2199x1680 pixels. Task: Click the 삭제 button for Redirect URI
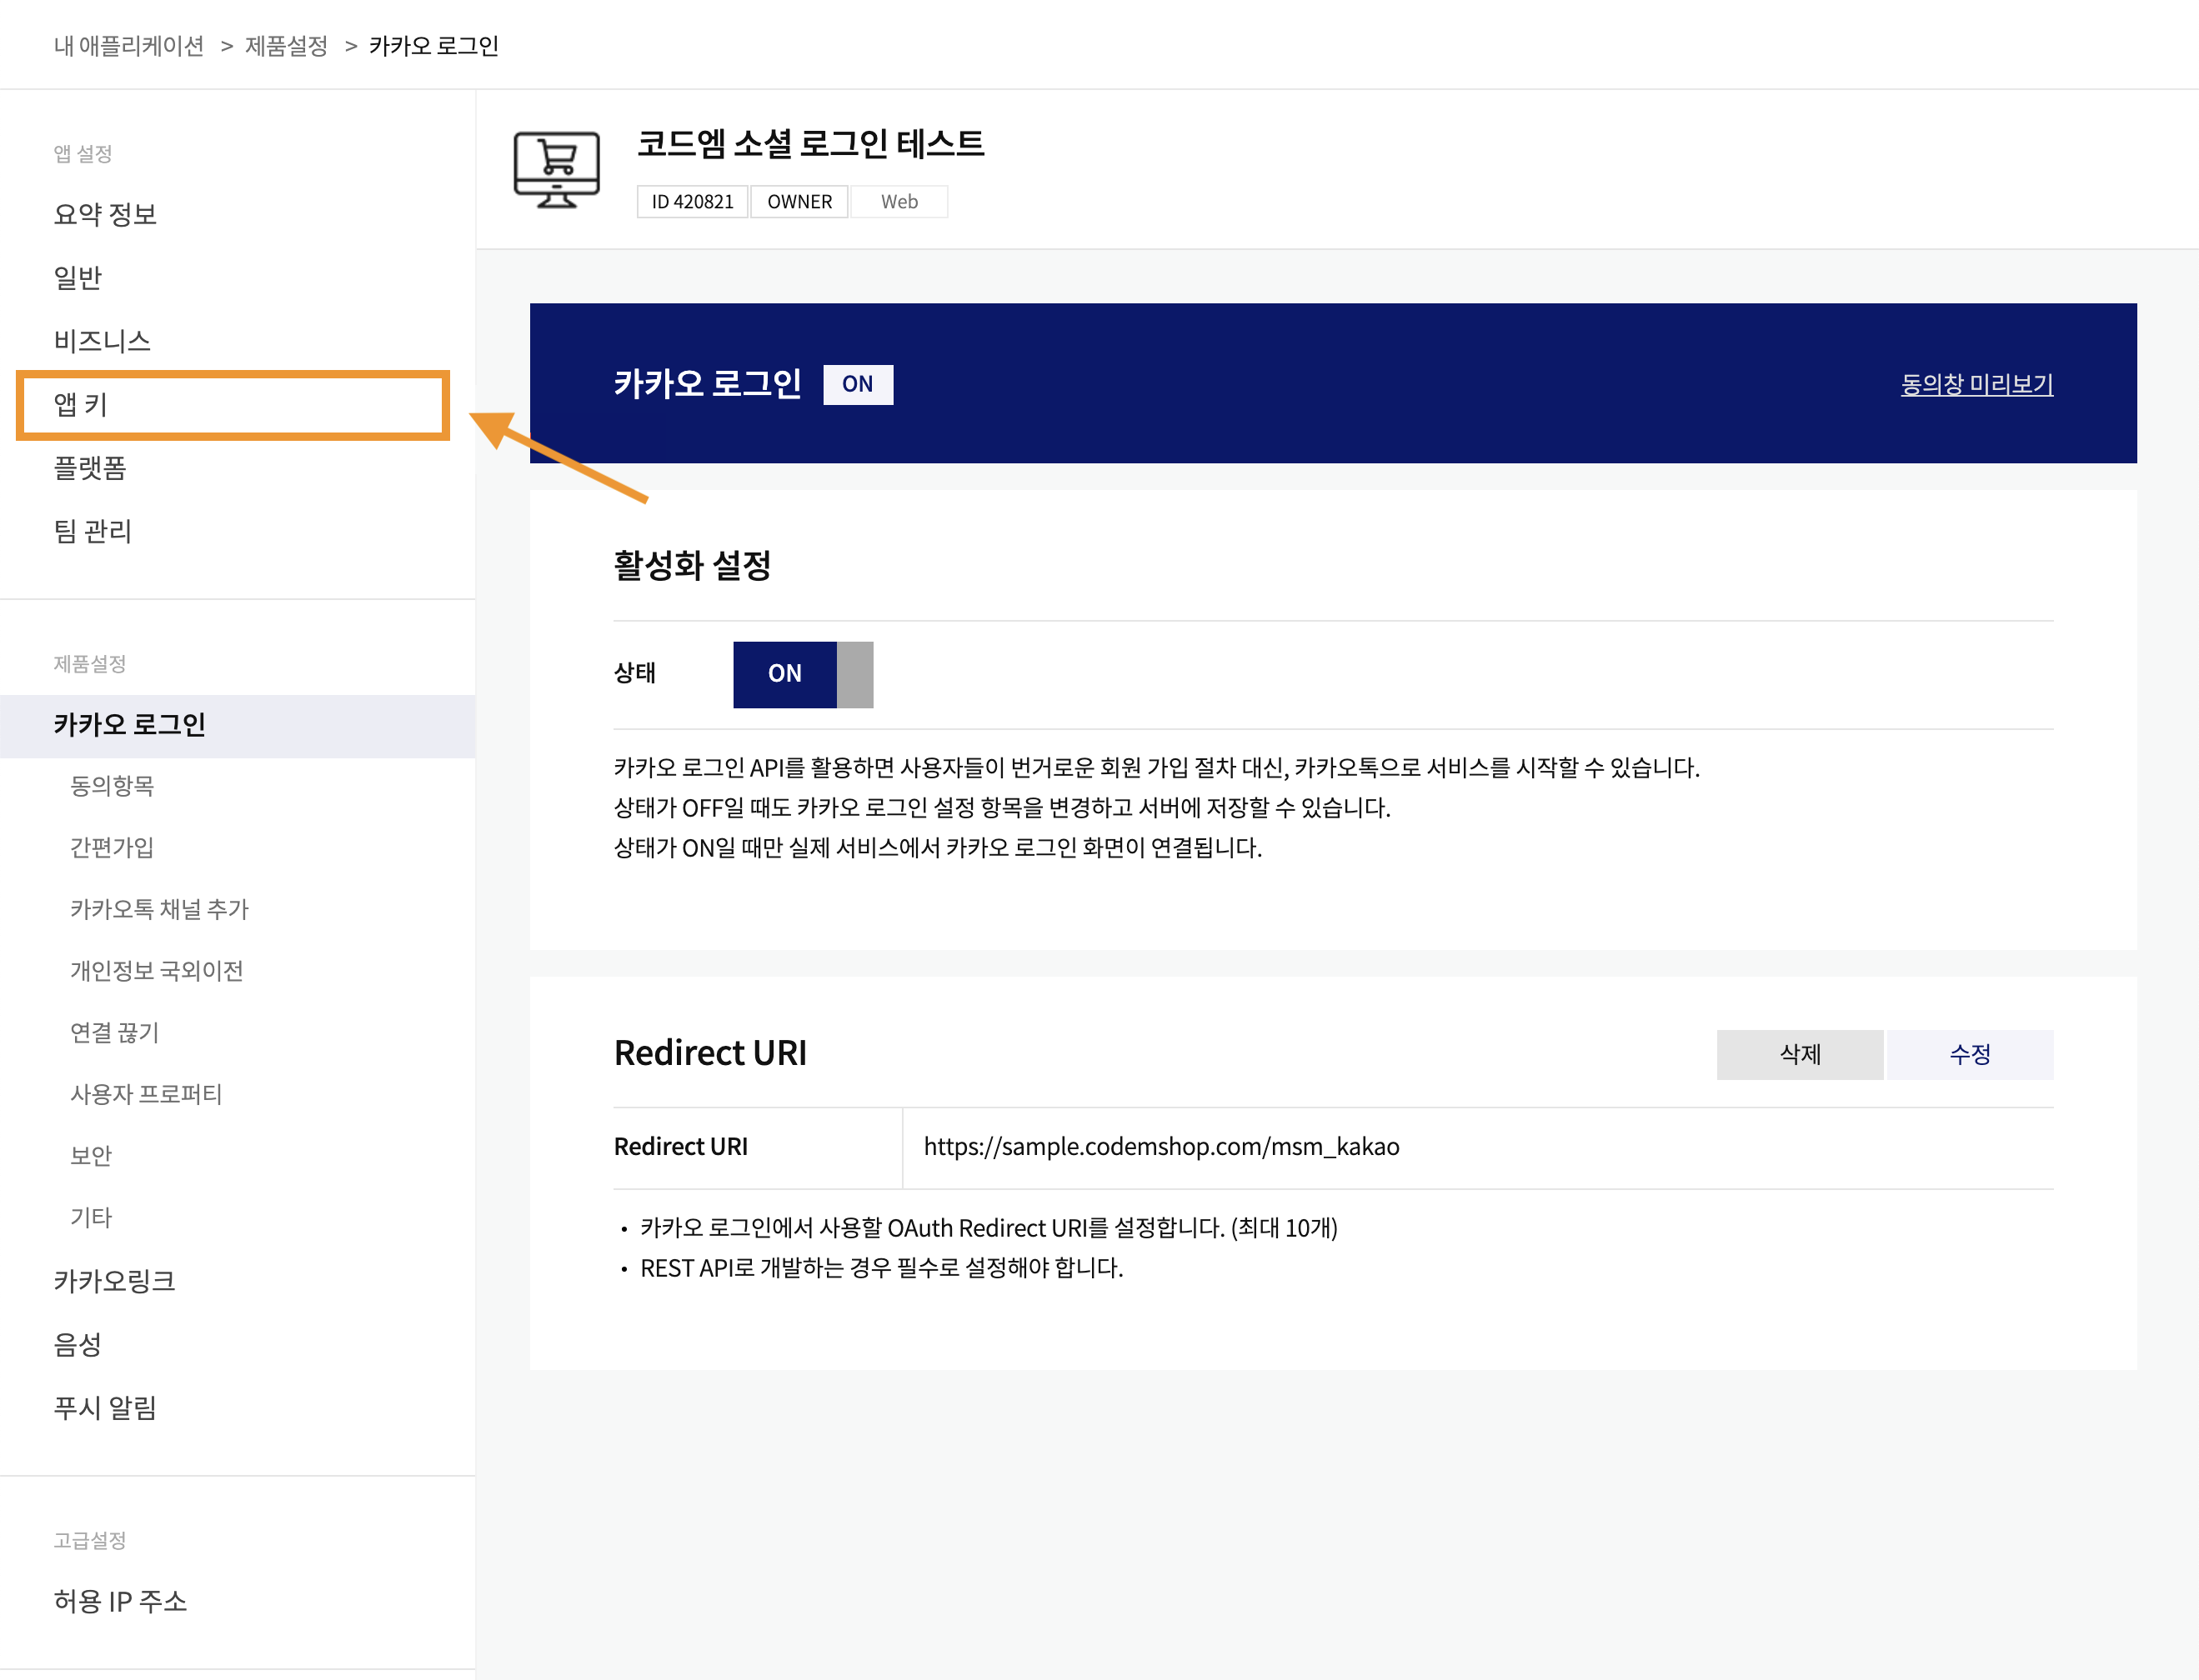pyautogui.click(x=1799, y=1054)
